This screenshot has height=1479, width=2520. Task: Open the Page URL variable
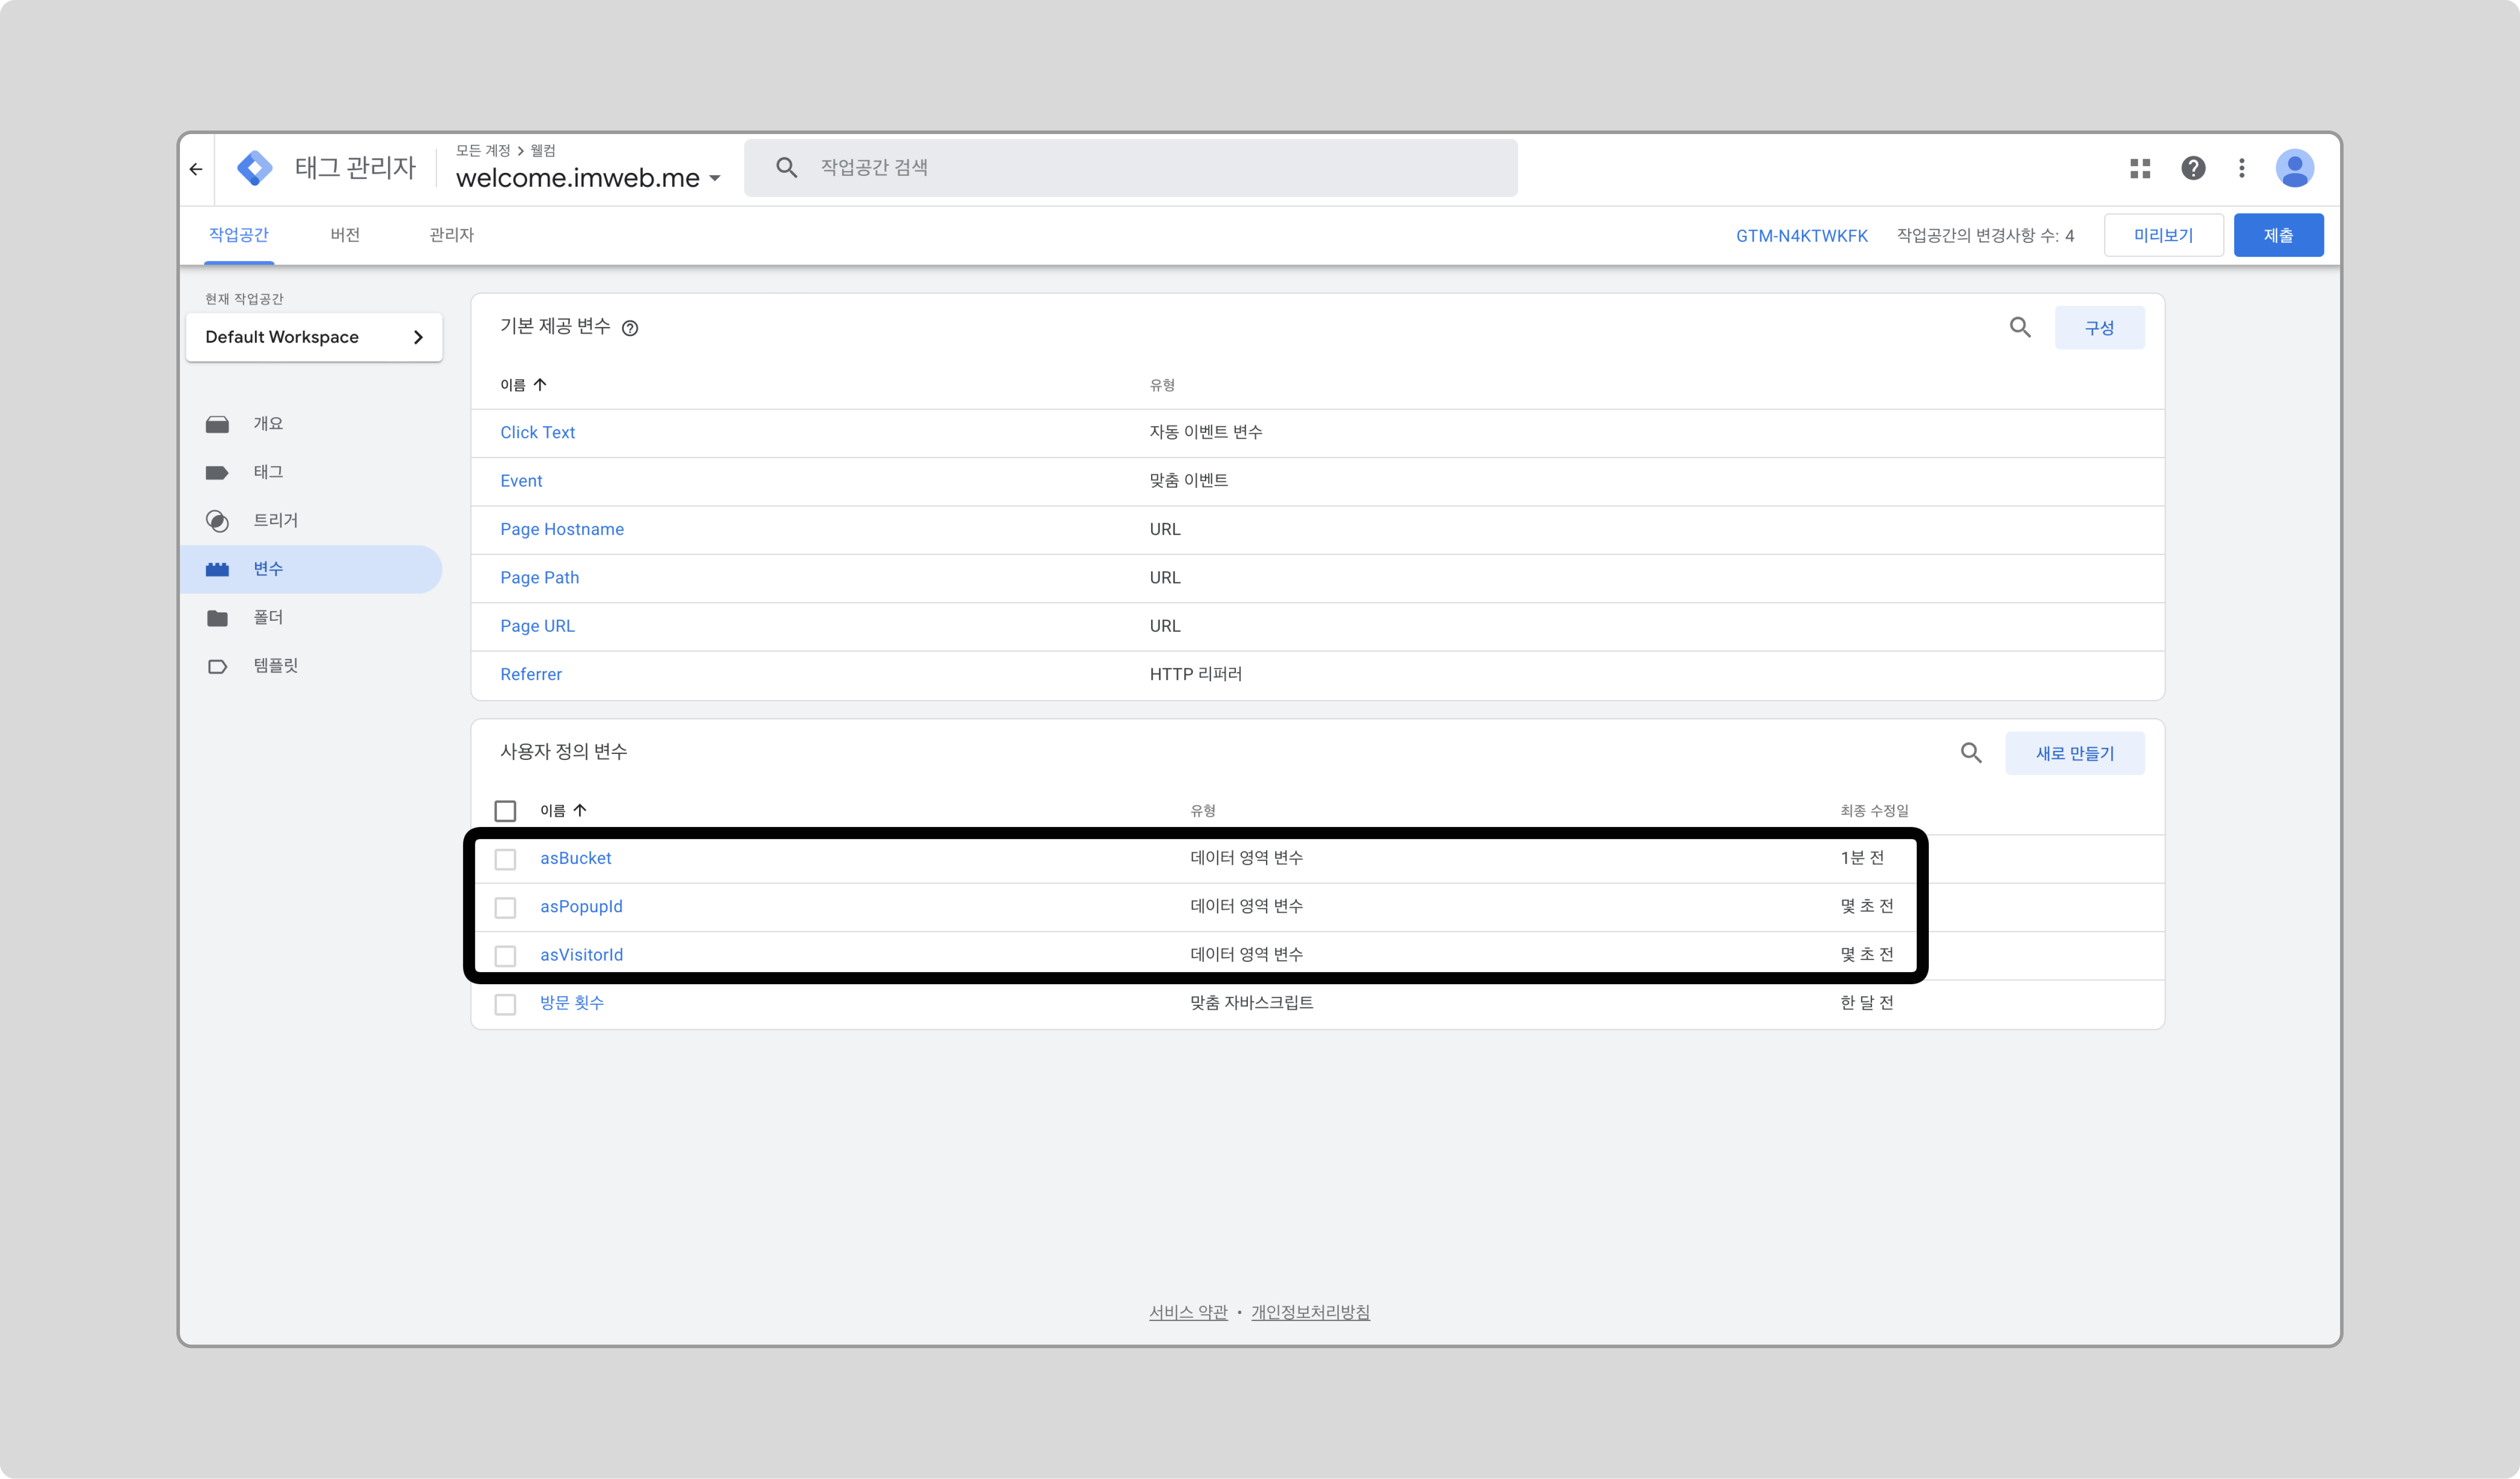tap(538, 626)
